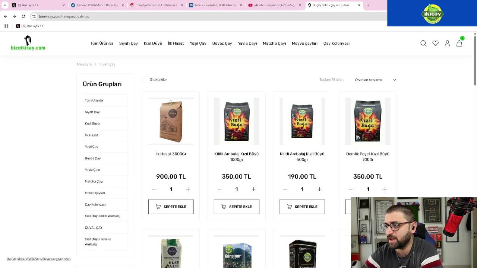Open the Matcha Çayı menu item
477x268 pixels.
tap(274, 44)
